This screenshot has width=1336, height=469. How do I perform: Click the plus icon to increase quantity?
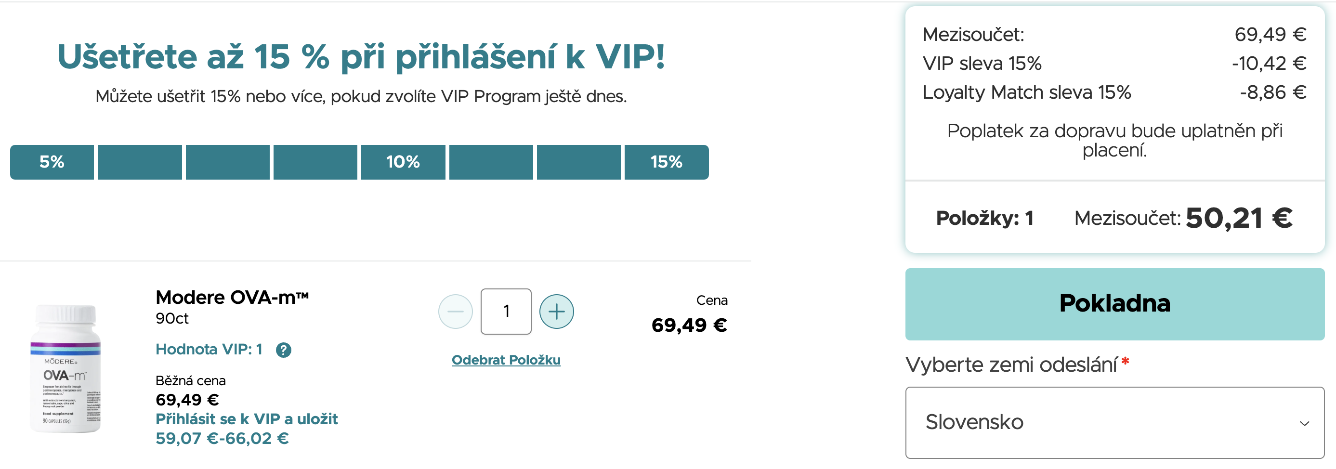[x=556, y=311]
